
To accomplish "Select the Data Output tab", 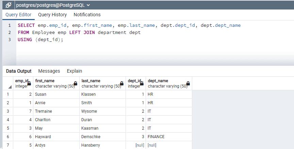I will tap(19, 71).
